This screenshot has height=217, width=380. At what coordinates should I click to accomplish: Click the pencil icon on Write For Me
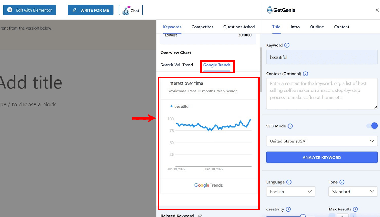[x=75, y=10]
